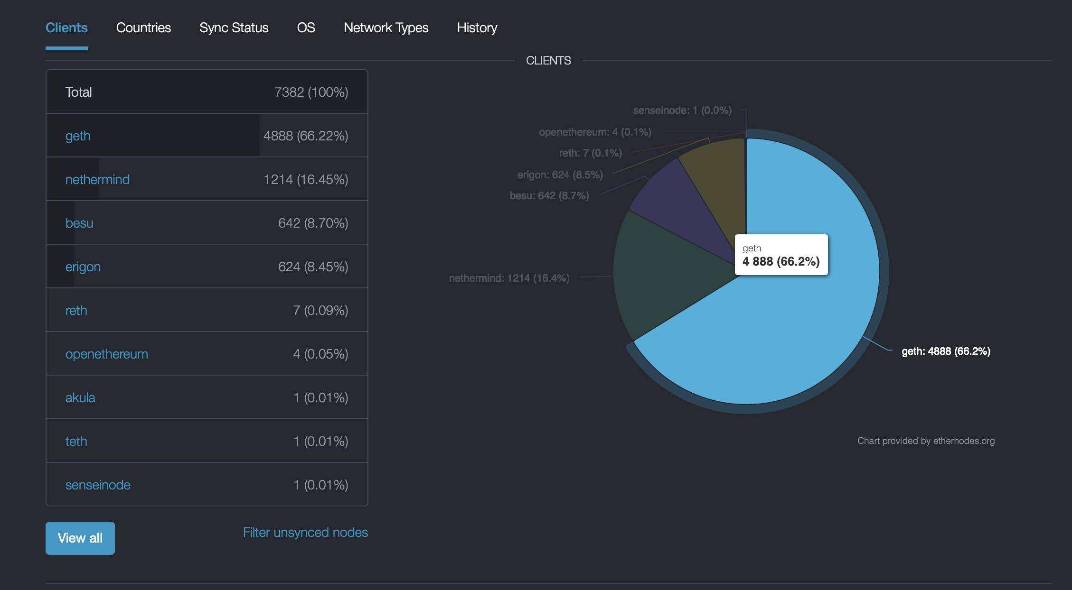Open the erigon client link
The width and height of the screenshot is (1072, 590).
[x=83, y=267]
